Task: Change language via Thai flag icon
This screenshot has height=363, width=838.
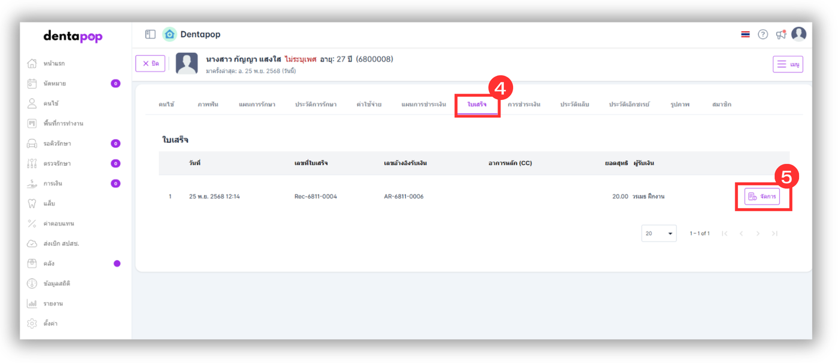Action: pos(745,35)
